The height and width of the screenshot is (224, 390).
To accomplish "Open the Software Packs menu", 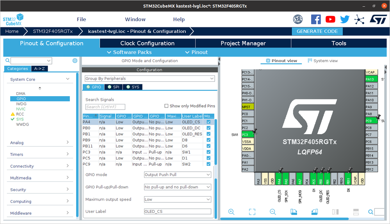I will tap(129, 52).
